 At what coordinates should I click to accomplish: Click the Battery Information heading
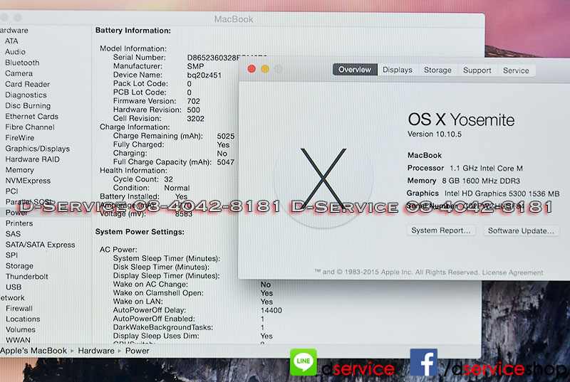tap(133, 31)
